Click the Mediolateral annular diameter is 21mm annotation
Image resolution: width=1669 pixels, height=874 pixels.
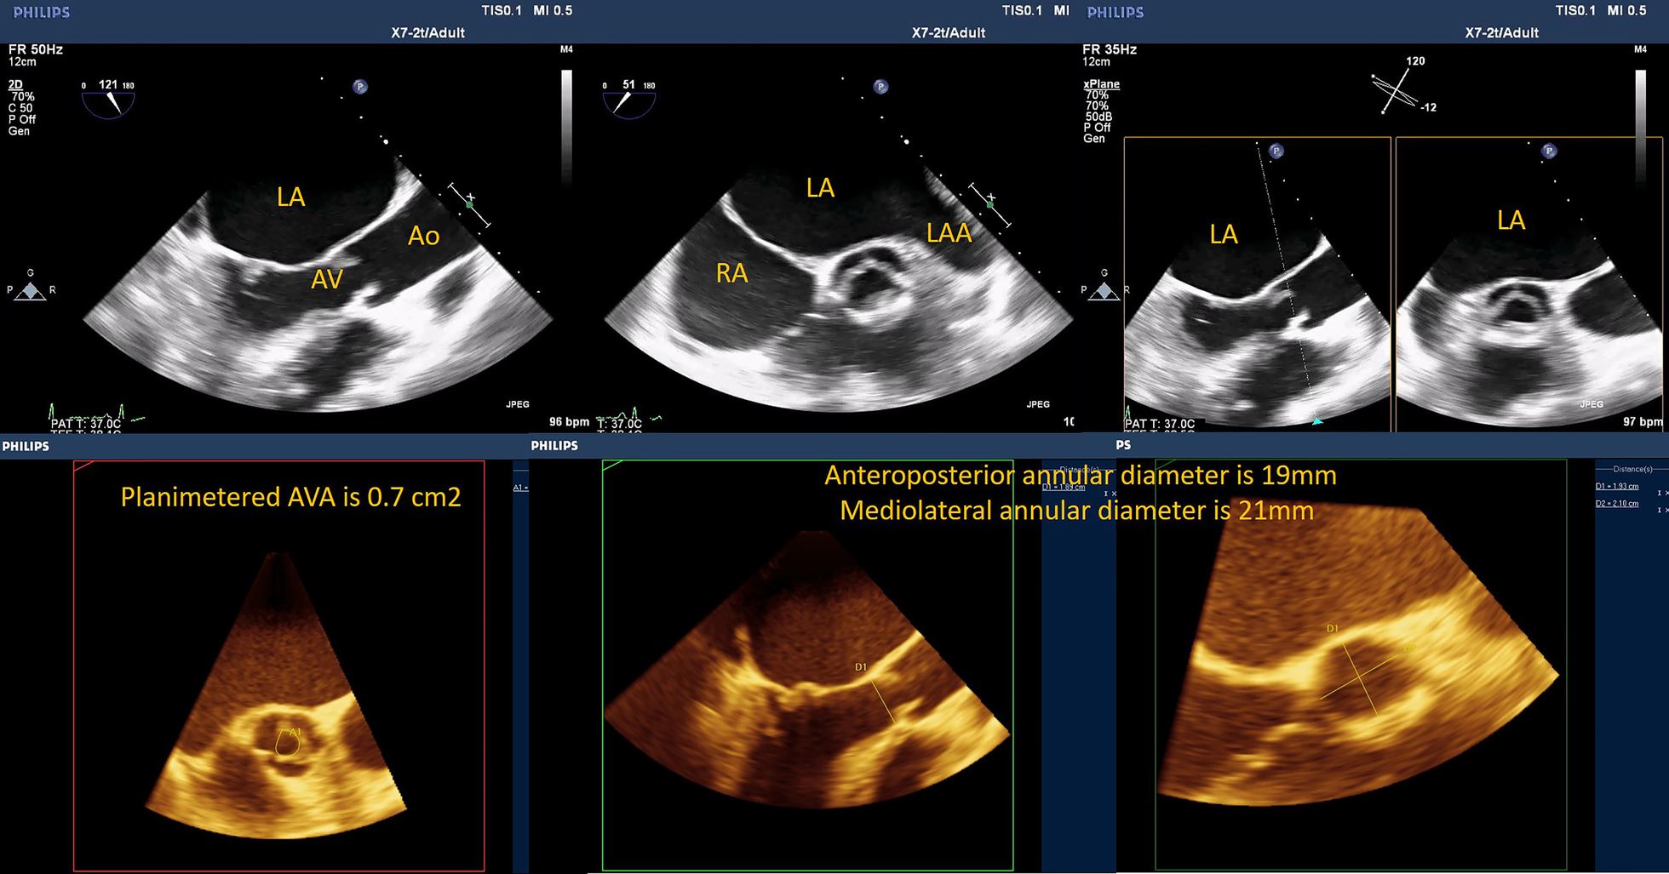1076,511
